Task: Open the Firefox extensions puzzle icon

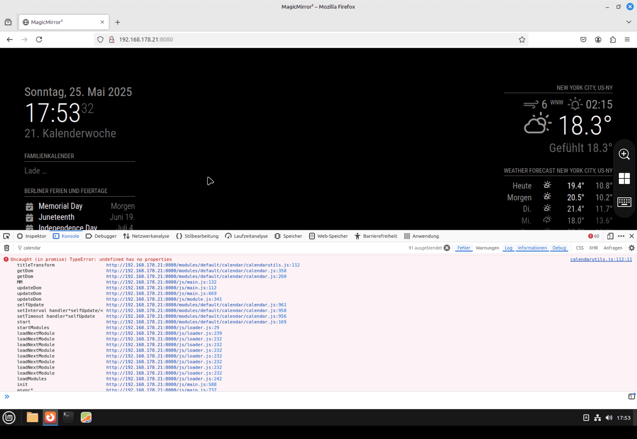Action: click(612, 39)
